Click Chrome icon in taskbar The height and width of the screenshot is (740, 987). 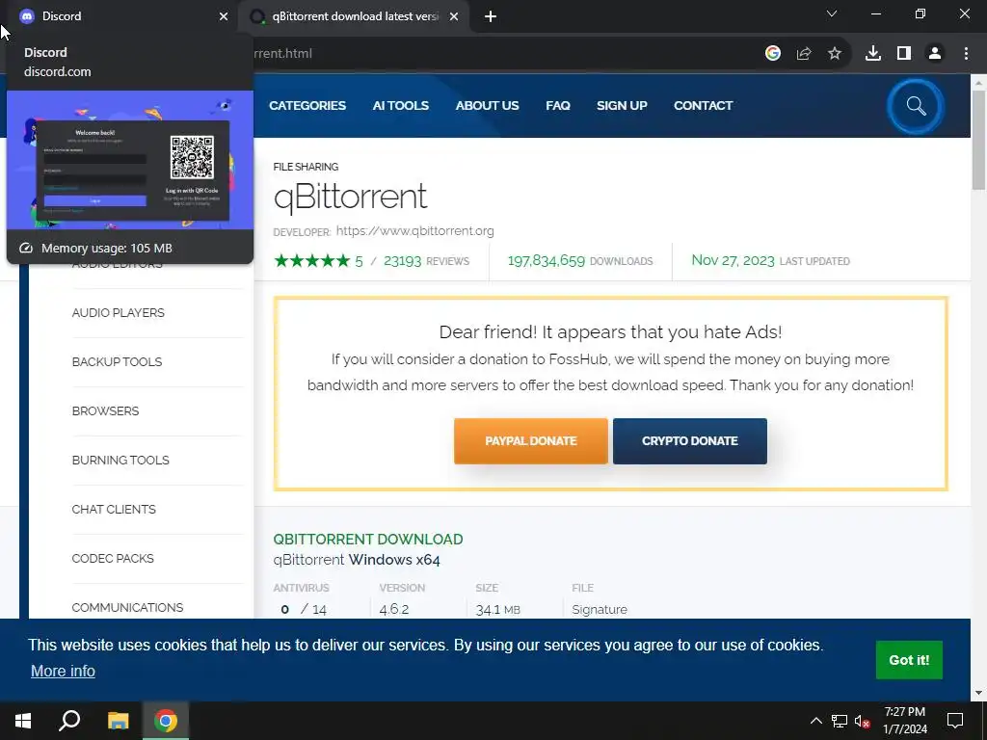(166, 721)
